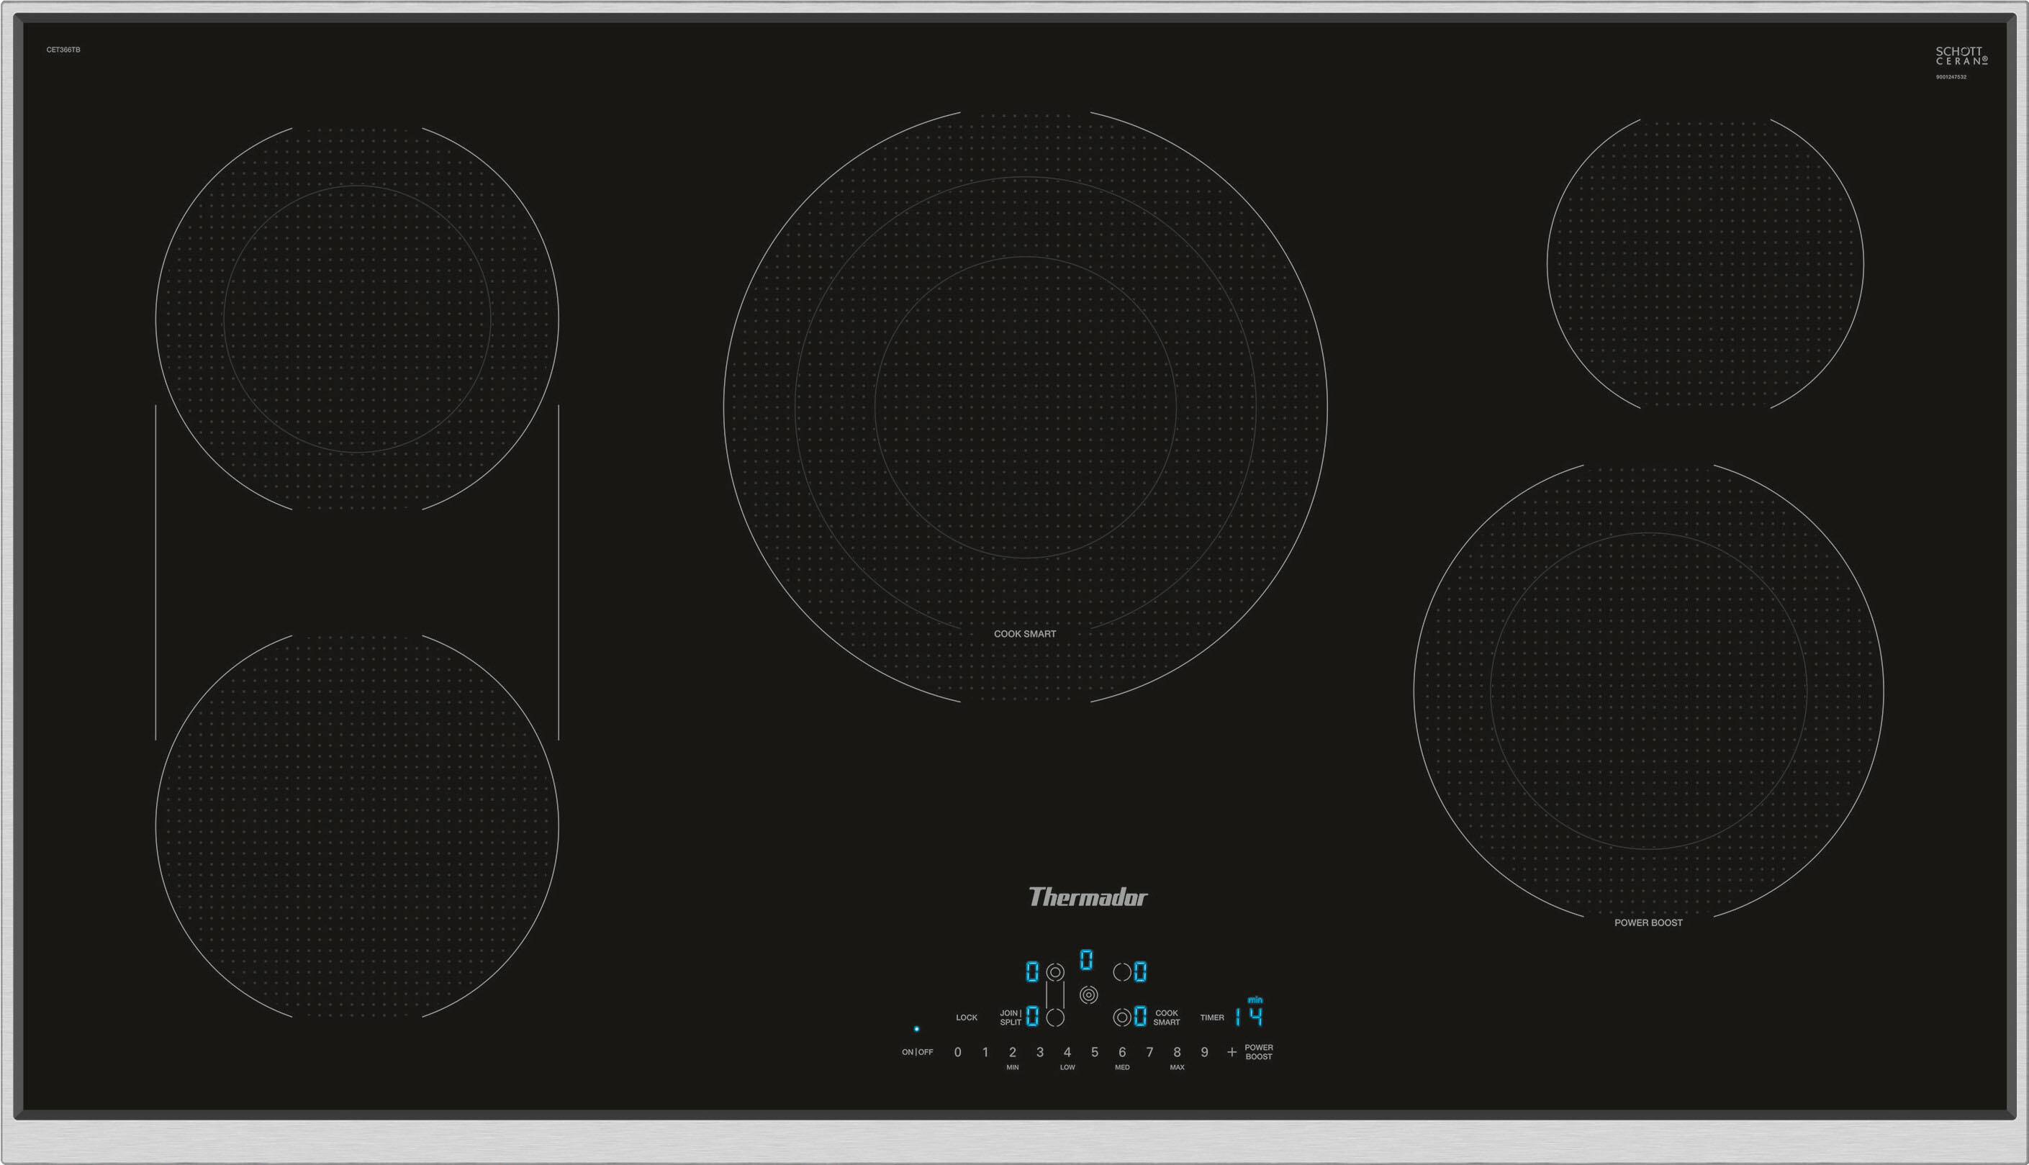
Task: Tap the min timer indicator
Action: (1255, 999)
